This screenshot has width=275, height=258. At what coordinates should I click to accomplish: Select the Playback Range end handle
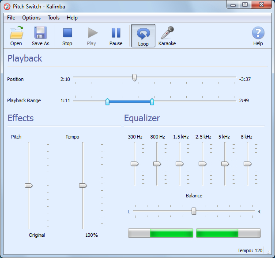tap(152, 102)
